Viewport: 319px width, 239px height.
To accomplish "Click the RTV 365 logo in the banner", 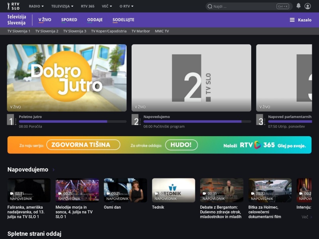I will click(x=257, y=145).
